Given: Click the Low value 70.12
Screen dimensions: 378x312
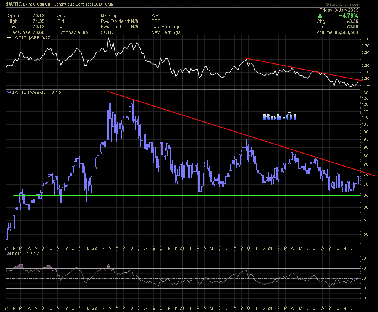Looking at the screenshot, I should (39, 27).
